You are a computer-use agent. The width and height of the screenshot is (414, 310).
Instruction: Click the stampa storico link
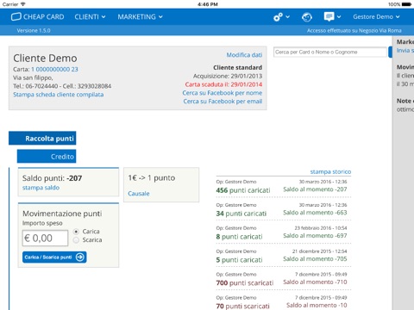tap(330, 171)
